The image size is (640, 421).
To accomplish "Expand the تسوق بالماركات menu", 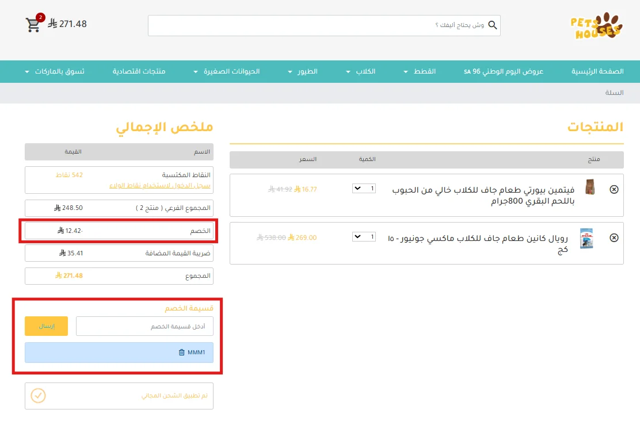I will point(55,71).
